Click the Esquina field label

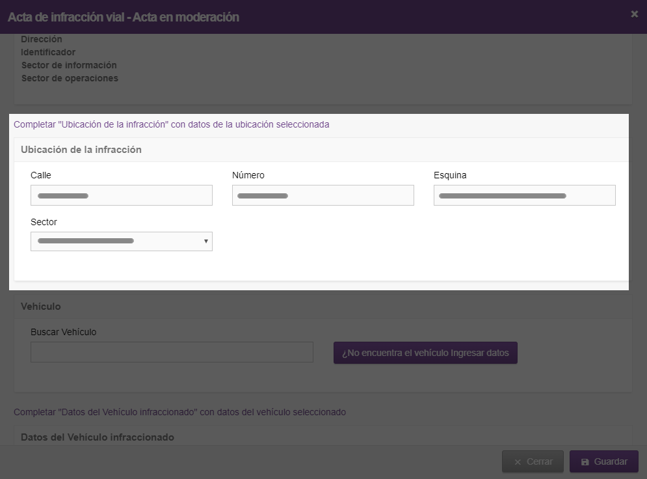coord(450,175)
